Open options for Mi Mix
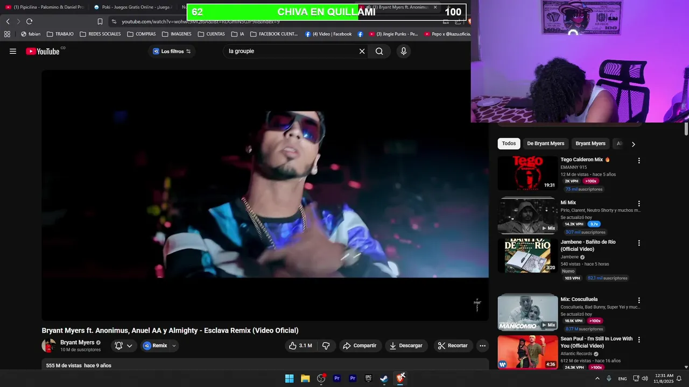689x387 pixels. click(639, 204)
